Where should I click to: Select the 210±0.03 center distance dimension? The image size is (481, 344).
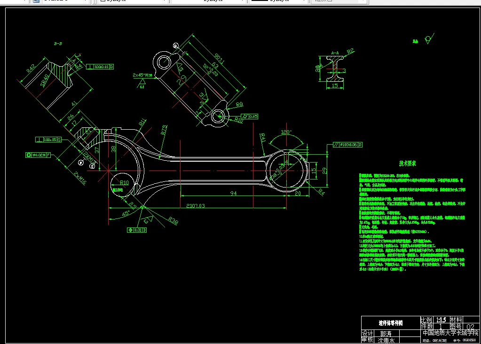[x=196, y=205]
